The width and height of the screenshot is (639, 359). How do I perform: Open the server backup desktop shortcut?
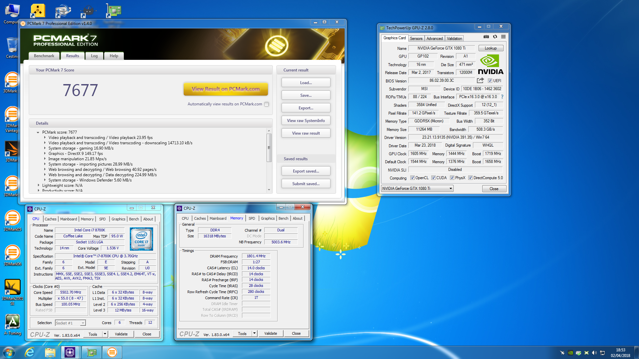coord(63,11)
